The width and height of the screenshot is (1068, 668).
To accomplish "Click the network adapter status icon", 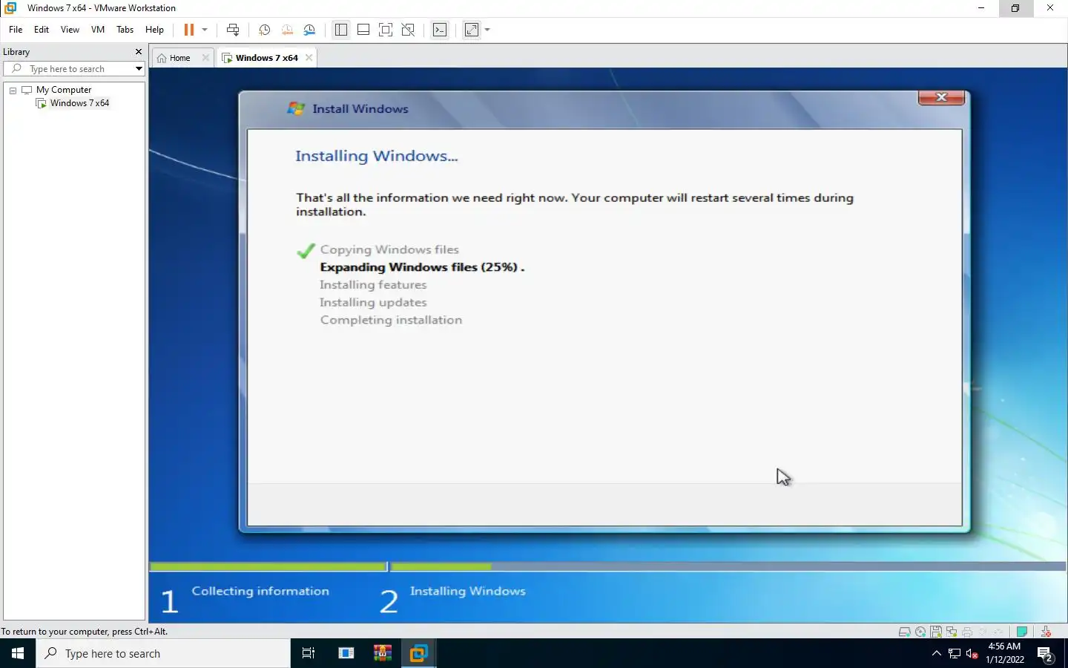I will click(x=952, y=632).
